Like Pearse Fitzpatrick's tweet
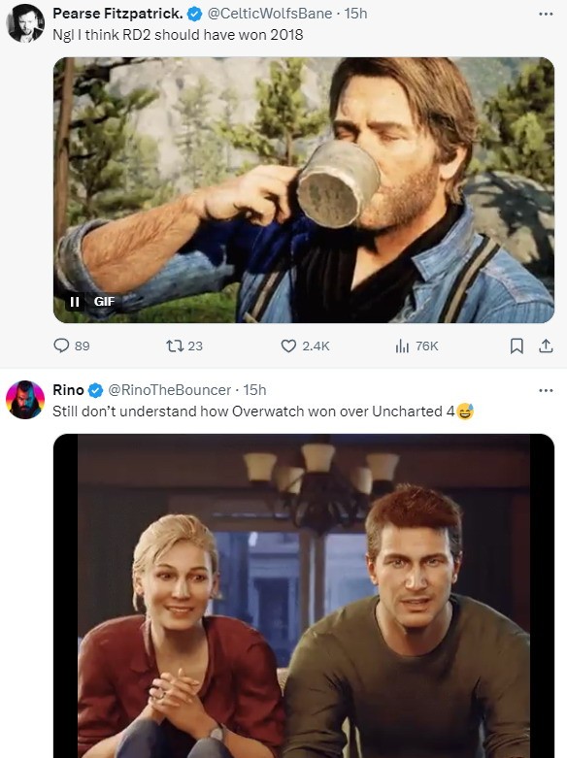This screenshot has width=567, height=758. pyautogui.click(x=305, y=346)
